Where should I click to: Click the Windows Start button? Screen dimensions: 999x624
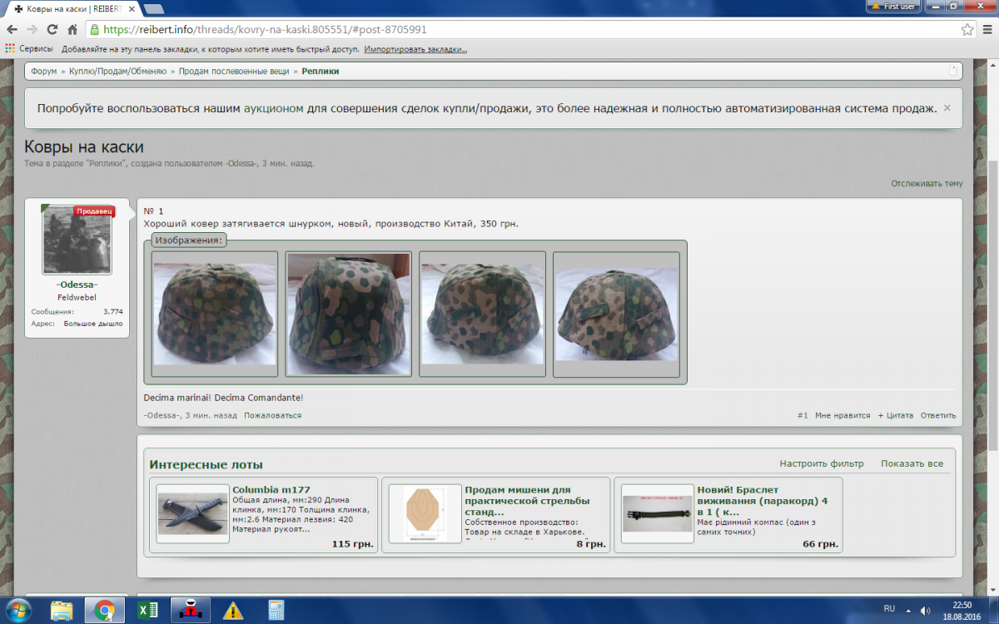tap(17, 610)
